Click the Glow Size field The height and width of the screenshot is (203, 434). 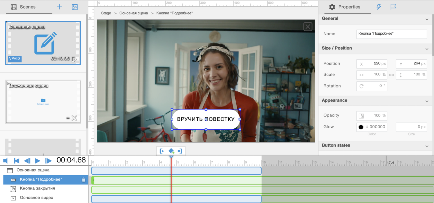coord(411,127)
